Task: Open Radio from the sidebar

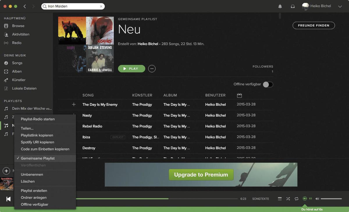Action: (17, 43)
